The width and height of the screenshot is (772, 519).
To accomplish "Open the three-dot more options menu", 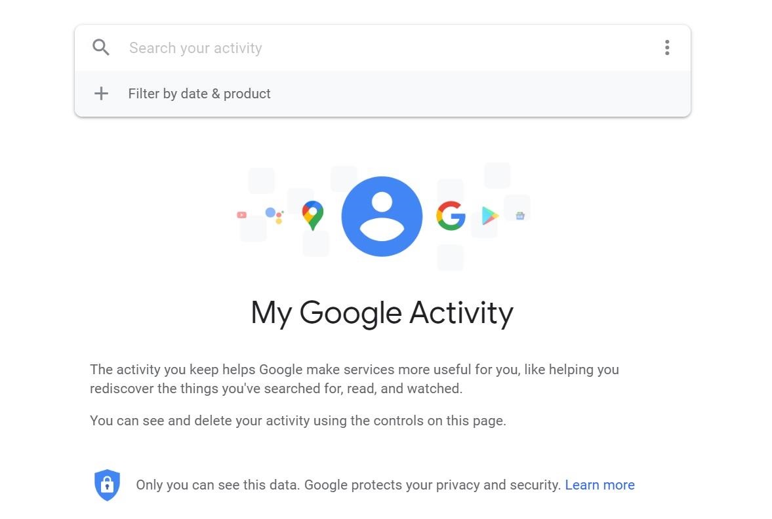I will (x=667, y=47).
